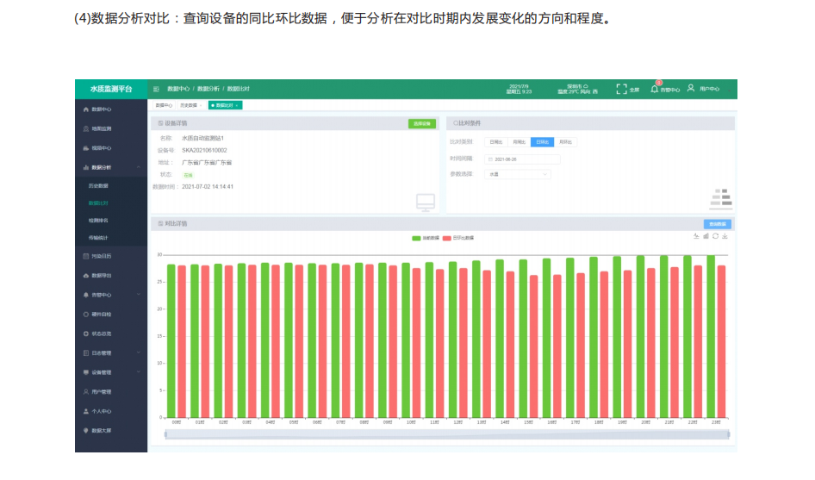This screenshot has height=480, width=815.
Task: Click the 用户中心 label in the header
Action: tap(709, 90)
